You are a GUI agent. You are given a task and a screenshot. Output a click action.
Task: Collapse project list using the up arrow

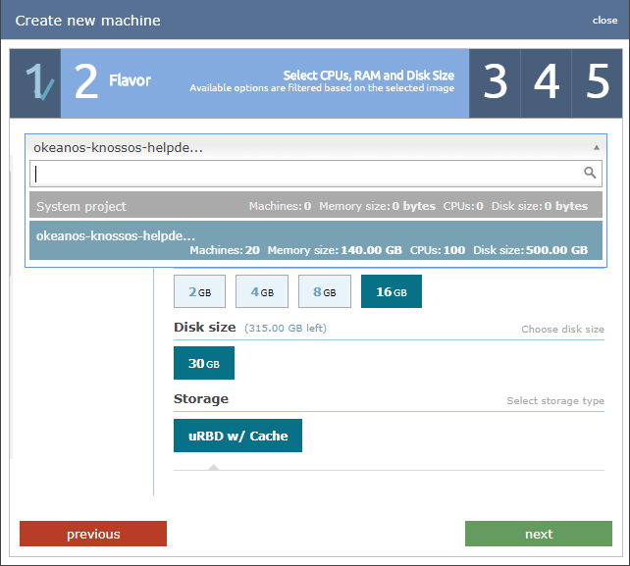click(597, 148)
